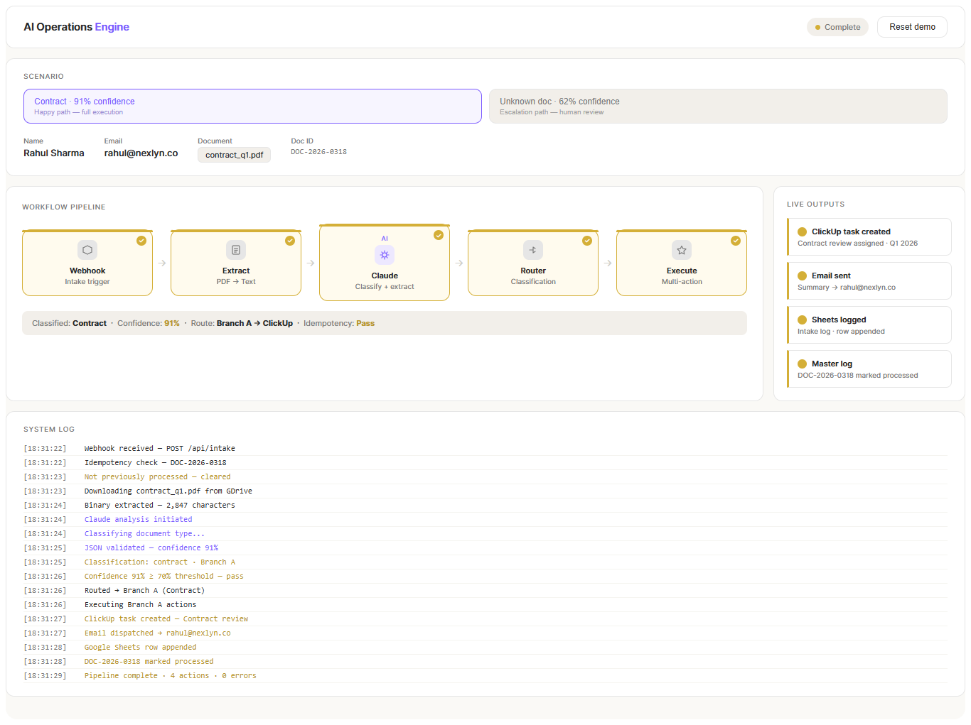Click log line 'Google Sheets row appended'

tap(140, 648)
